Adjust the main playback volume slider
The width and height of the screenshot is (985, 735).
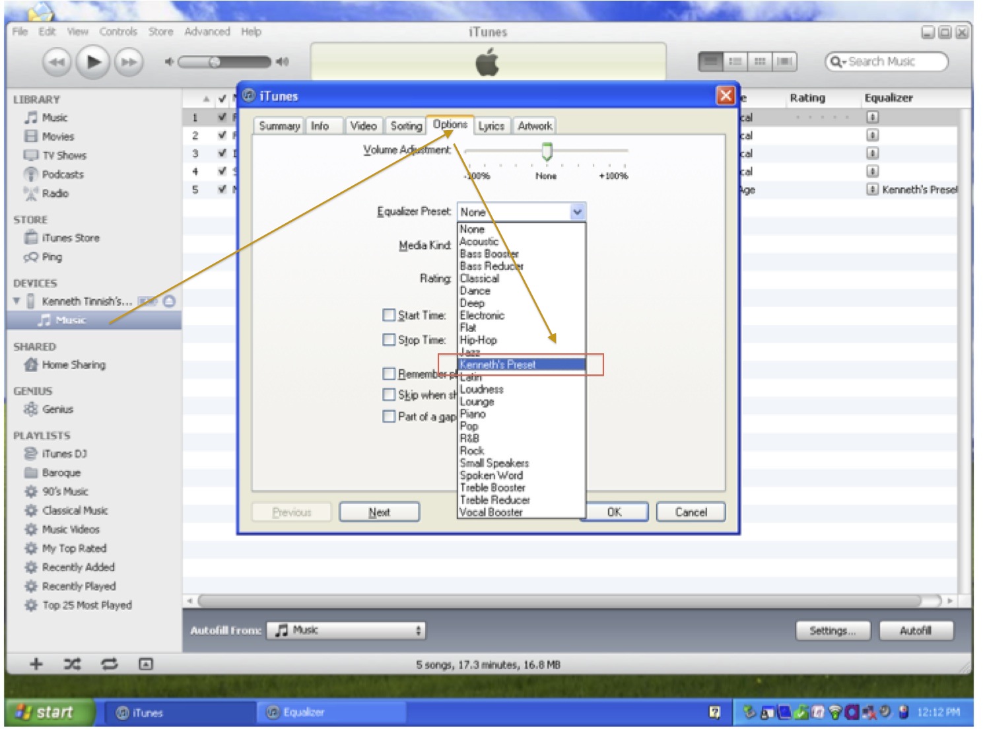[224, 62]
